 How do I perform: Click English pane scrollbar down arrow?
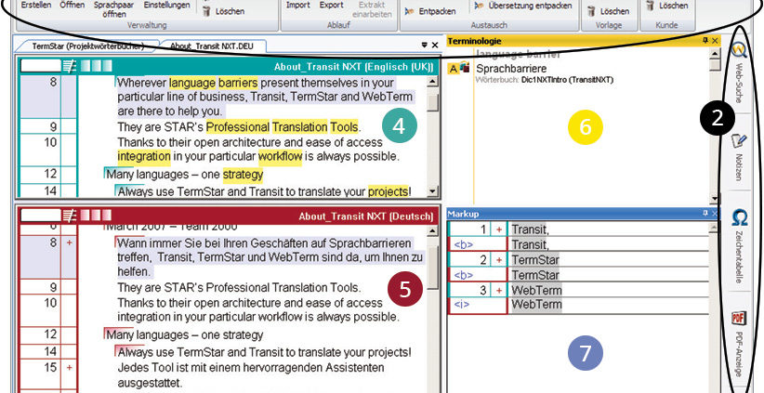tap(432, 191)
